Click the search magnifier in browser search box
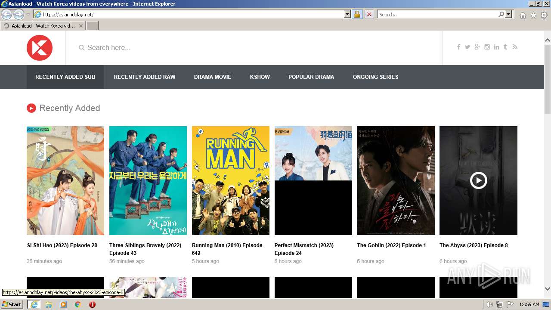Viewport: 551px width, 310px height. [x=501, y=15]
